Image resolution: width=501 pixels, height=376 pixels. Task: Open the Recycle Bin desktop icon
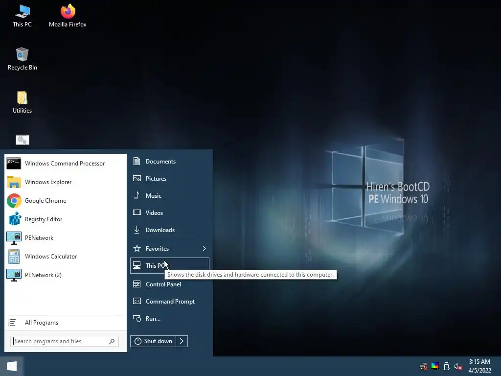coord(22,59)
